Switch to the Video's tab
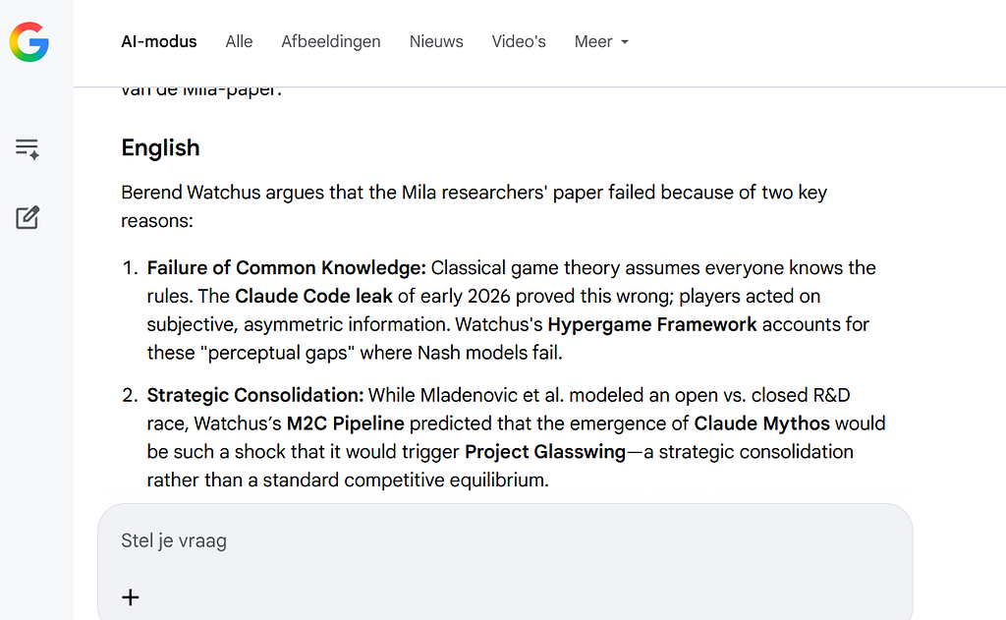The width and height of the screenshot is (1006, 620). coord(519,41)
